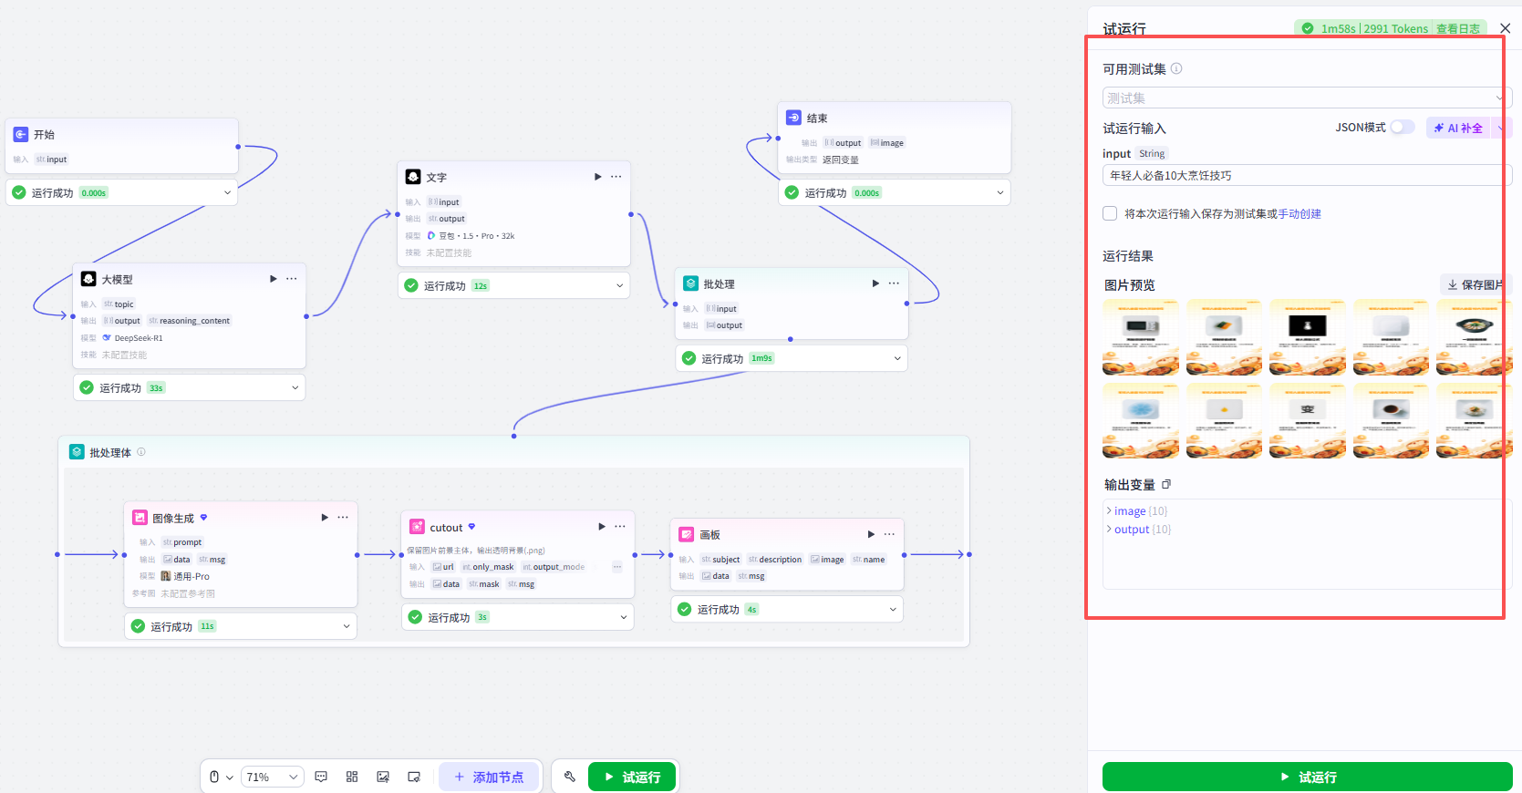The height and width of the screenshot is (793, 1522).
Task: Open the 文字 node three-dot menu
Action: click(616, 177)
